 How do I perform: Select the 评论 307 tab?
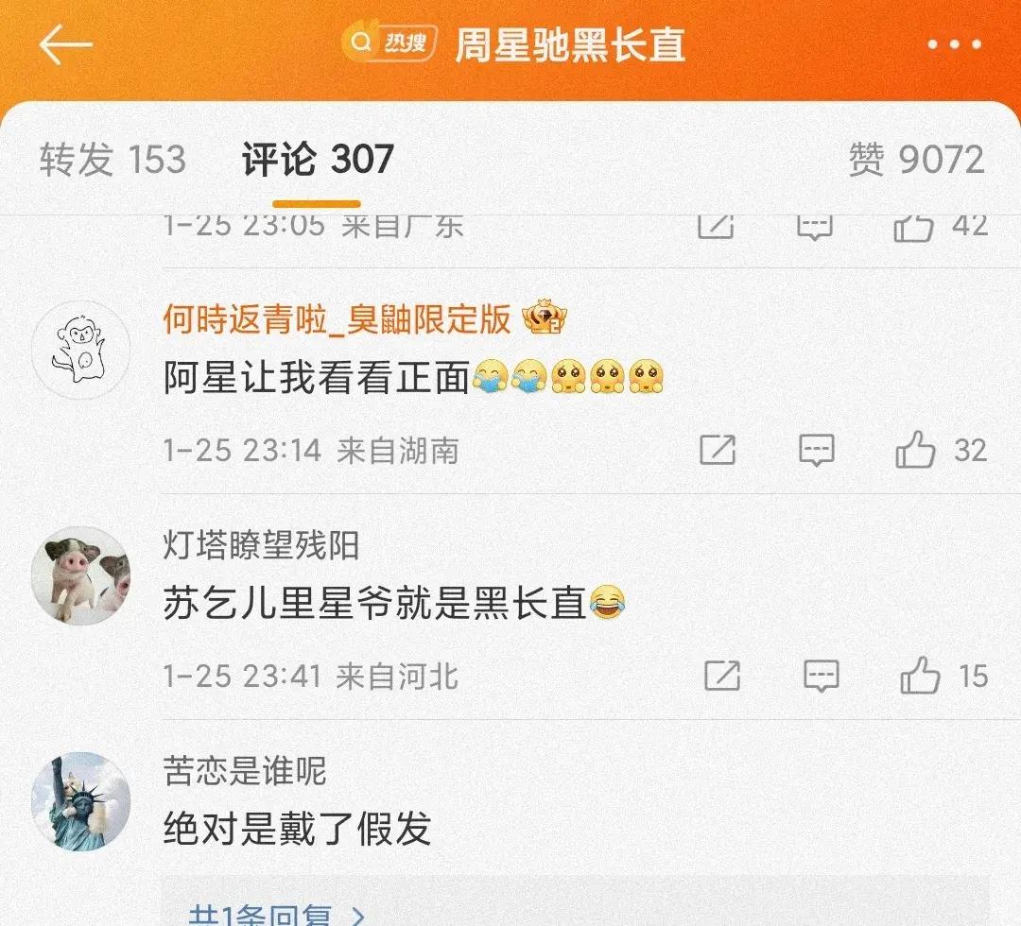click(x=318, y=159)
